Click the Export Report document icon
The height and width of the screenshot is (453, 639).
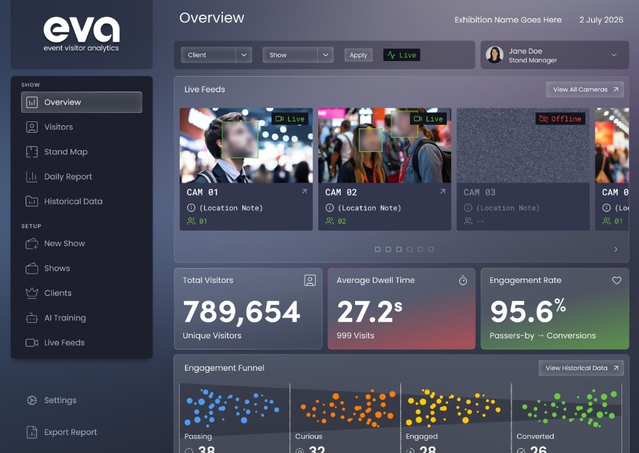point(32,432)
